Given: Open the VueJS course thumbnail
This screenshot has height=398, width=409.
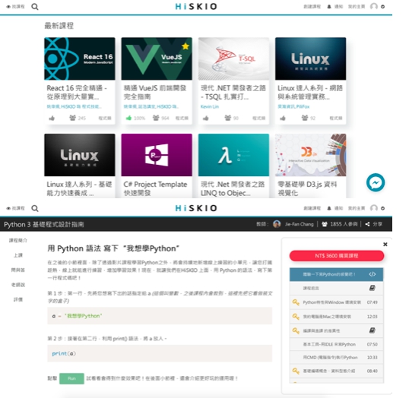Looking at the screenshot, I should (157, 58).
